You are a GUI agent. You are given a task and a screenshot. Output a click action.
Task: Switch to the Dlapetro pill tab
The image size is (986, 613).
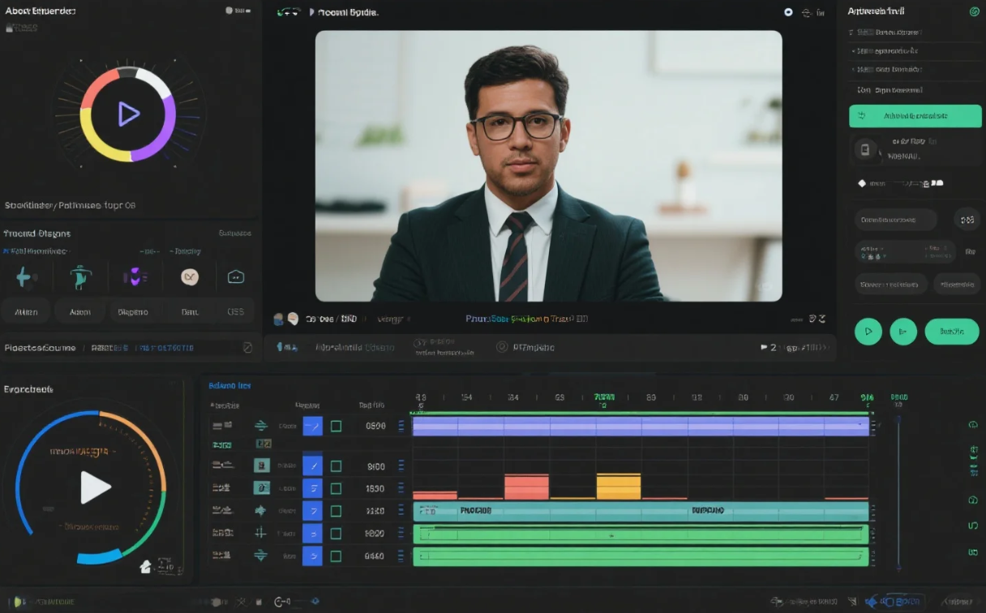[133, 311]
